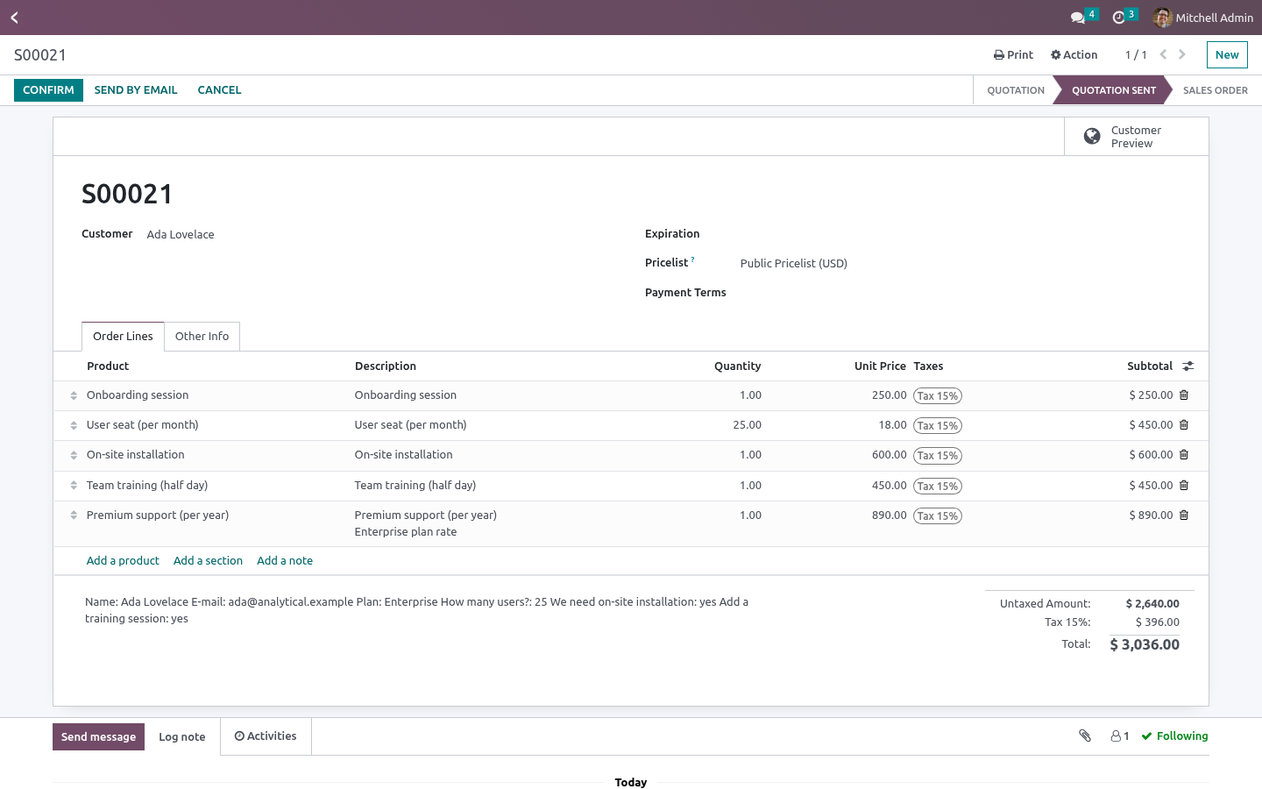Go to next record arrow
The width and height of the screenshot is (1262, 789).
tap(1182, 54)
